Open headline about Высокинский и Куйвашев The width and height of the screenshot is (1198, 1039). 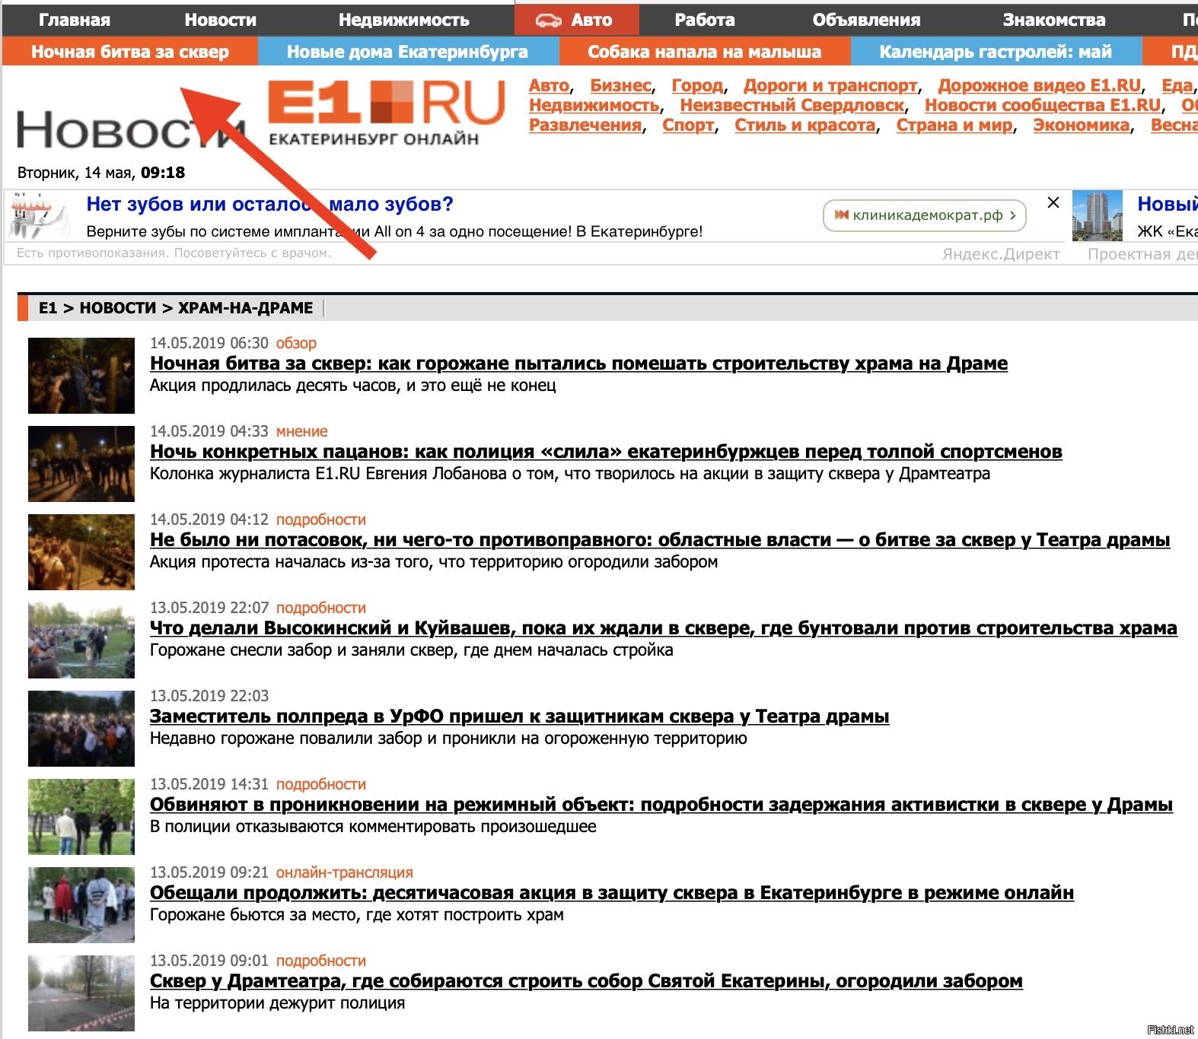(662, 628)
